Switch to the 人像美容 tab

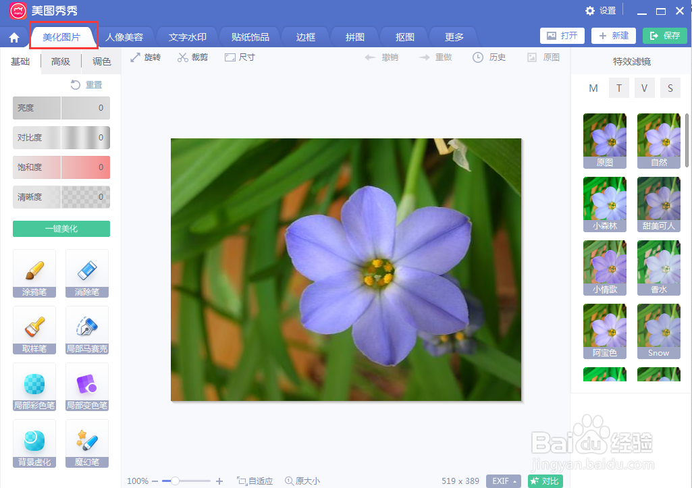126,36
